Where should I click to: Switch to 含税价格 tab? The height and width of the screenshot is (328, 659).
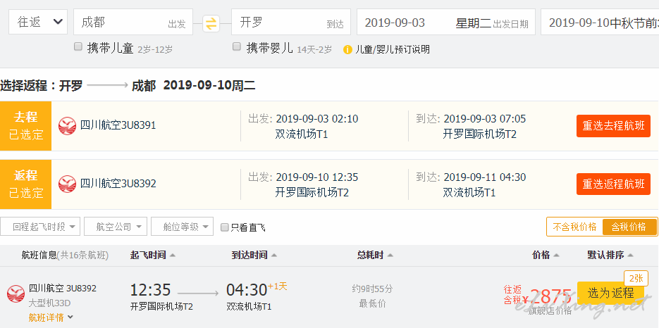(629, 227)
